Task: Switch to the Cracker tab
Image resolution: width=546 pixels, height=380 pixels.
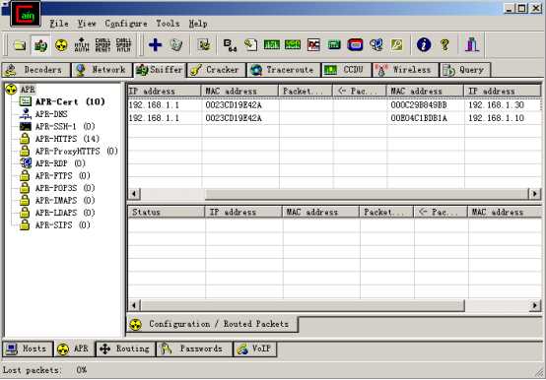Action: 217,70
